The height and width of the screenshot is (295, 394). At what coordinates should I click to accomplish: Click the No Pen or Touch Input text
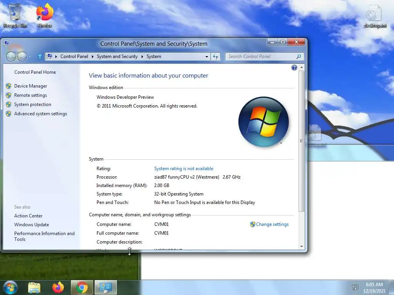tap(205, 202)
